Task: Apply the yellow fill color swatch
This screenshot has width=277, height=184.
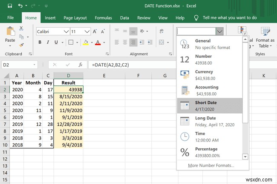Action: tap(86, 42)
